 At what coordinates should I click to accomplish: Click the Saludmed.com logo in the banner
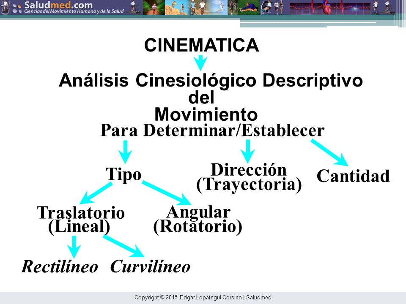(x=58, y=5)
